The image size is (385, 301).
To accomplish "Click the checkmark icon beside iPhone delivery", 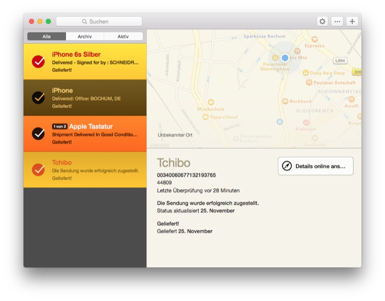I will (x=38, y=98).
